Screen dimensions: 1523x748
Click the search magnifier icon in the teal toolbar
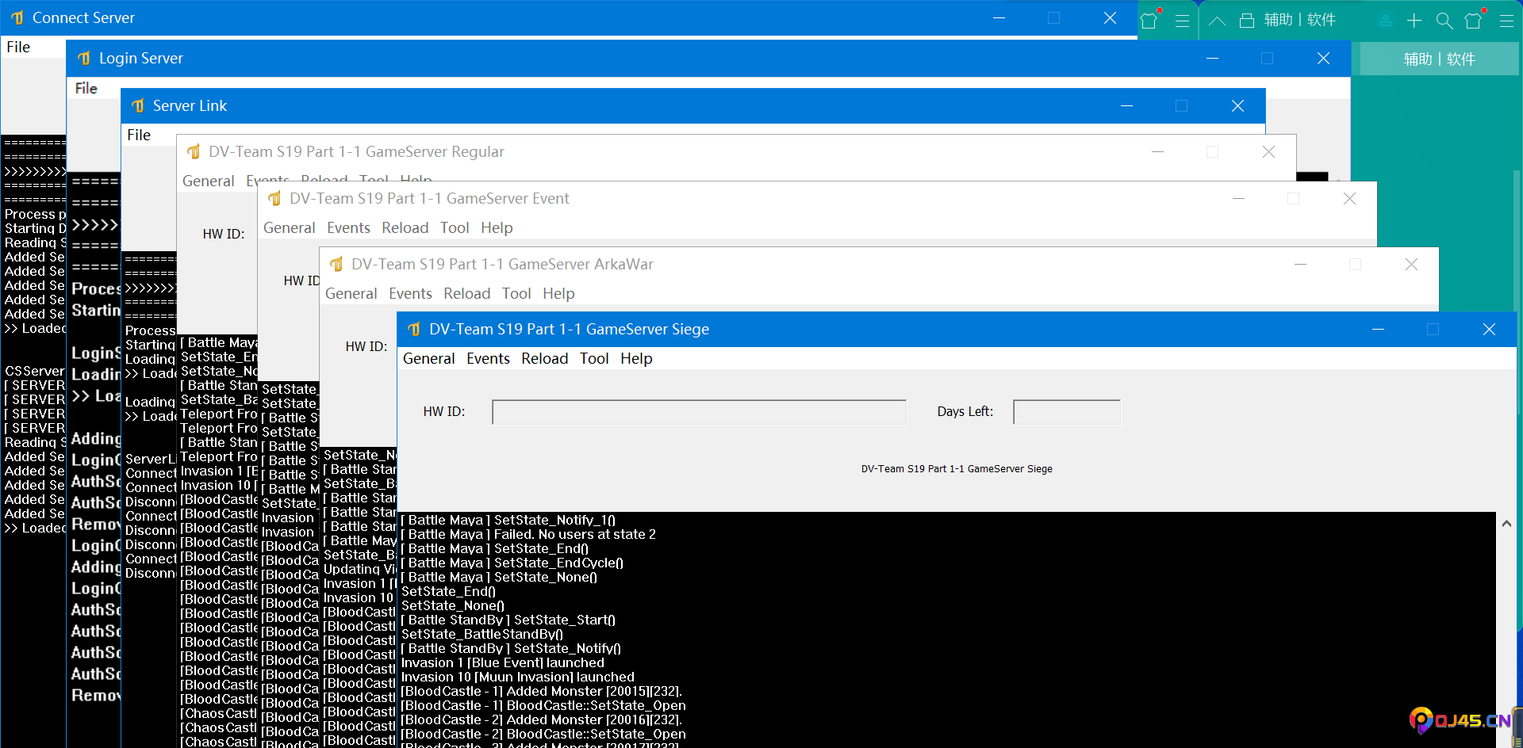click(x=1444, y=21)
